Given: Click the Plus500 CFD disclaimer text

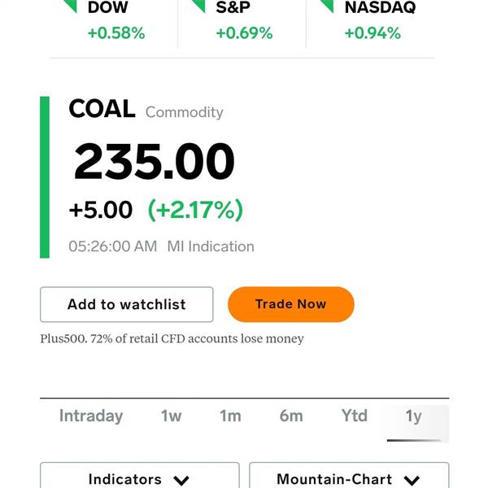Looking at the screenshot, I should pyautogui.click(x=172, y=338).
